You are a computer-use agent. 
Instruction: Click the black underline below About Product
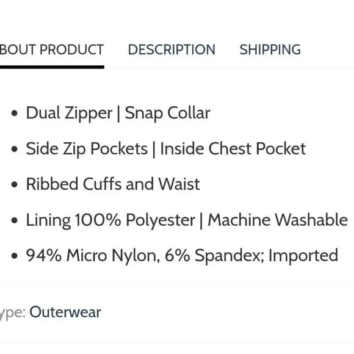click(52, 67)
